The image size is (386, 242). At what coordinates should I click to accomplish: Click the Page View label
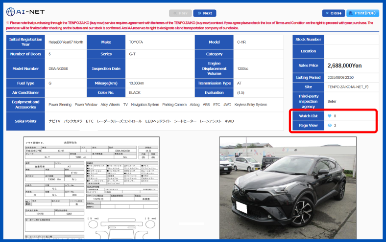coord(308,125)
